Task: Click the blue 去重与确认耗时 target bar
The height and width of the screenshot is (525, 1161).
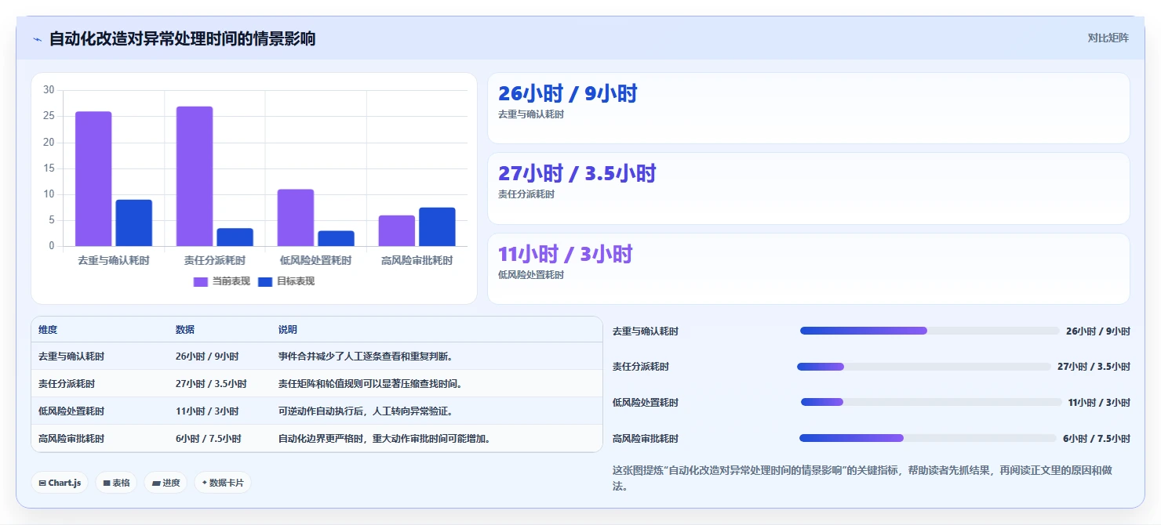Action: click(134, 223)
